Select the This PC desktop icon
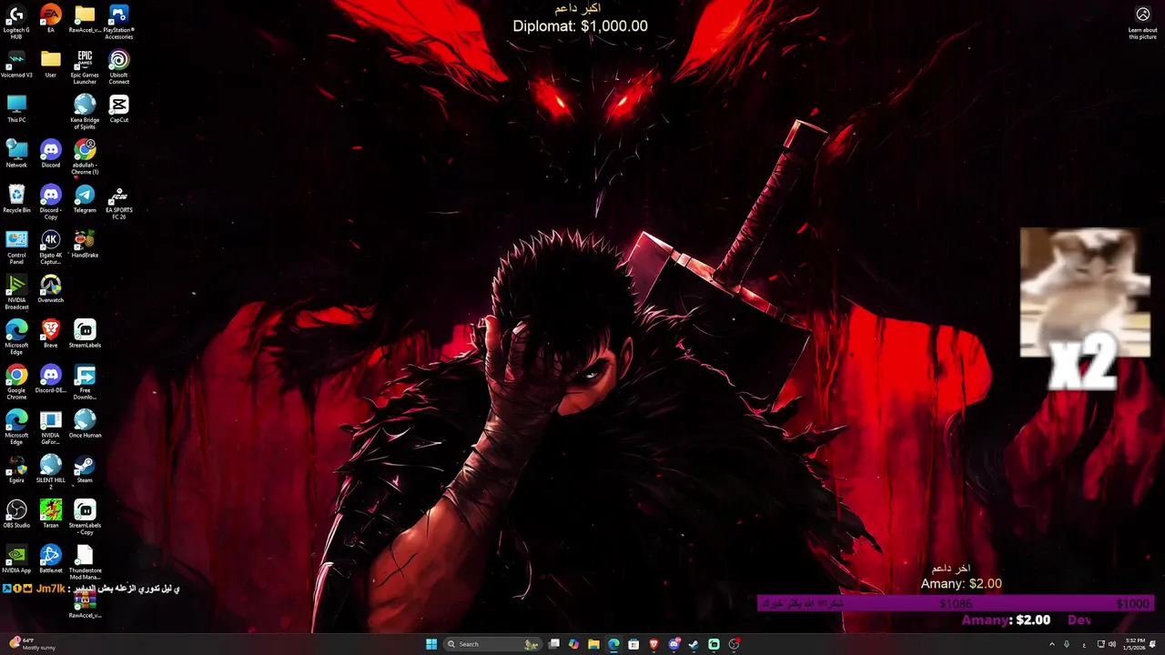Viewport: 1165px width, 655px height. [16, 108]
